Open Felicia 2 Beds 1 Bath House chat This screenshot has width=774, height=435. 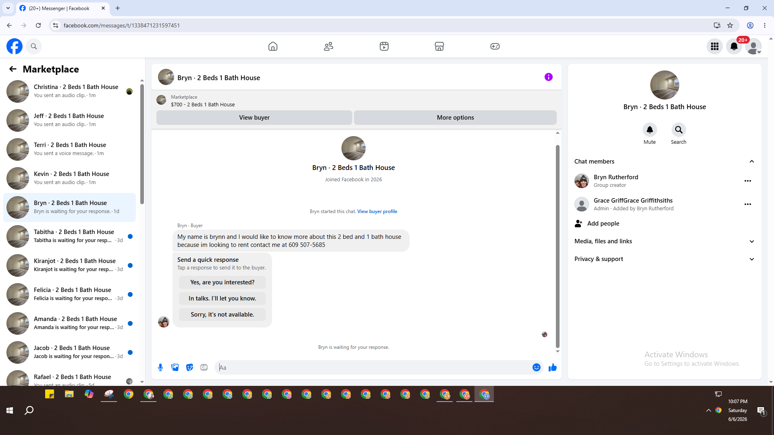point(69,294)
